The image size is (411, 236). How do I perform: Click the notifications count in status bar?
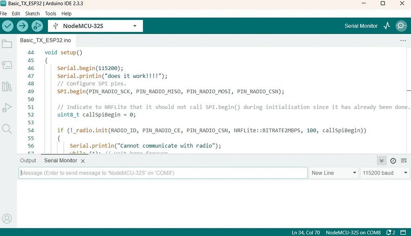[x=391, y=232]
